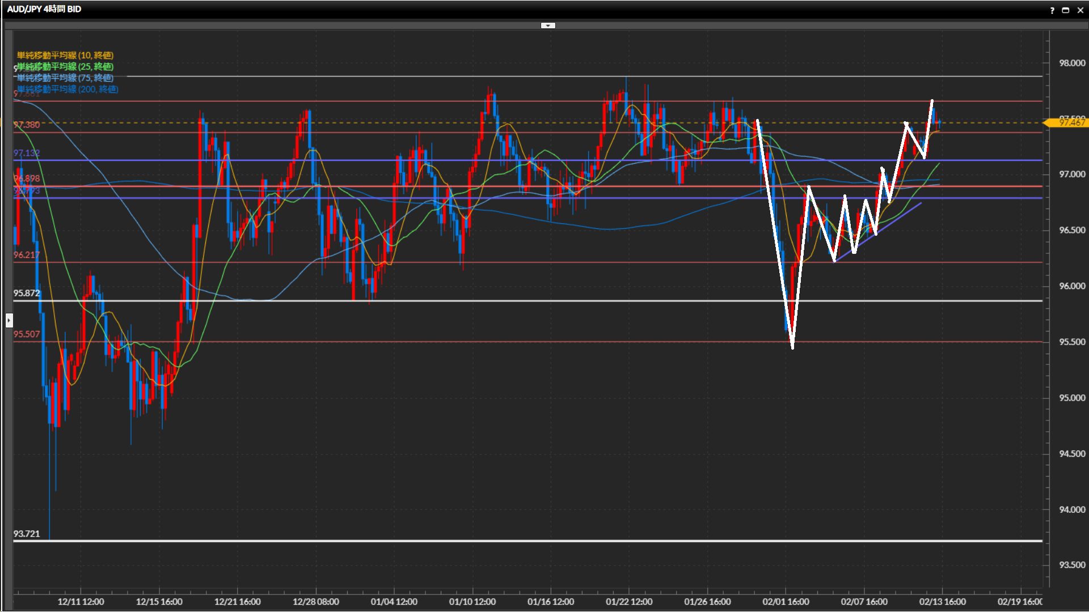Select the SMA (10) indicator label

coord(65,55)
